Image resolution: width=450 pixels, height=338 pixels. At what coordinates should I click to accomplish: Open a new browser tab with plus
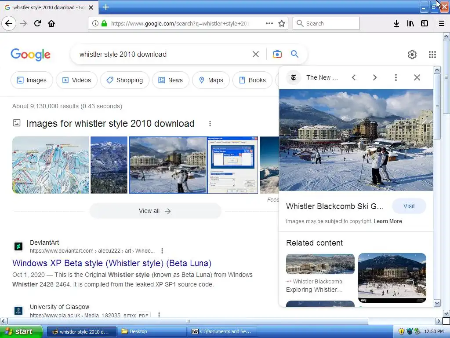(106, 7)
